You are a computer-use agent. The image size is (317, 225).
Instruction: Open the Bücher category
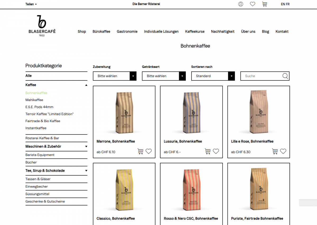31,162
